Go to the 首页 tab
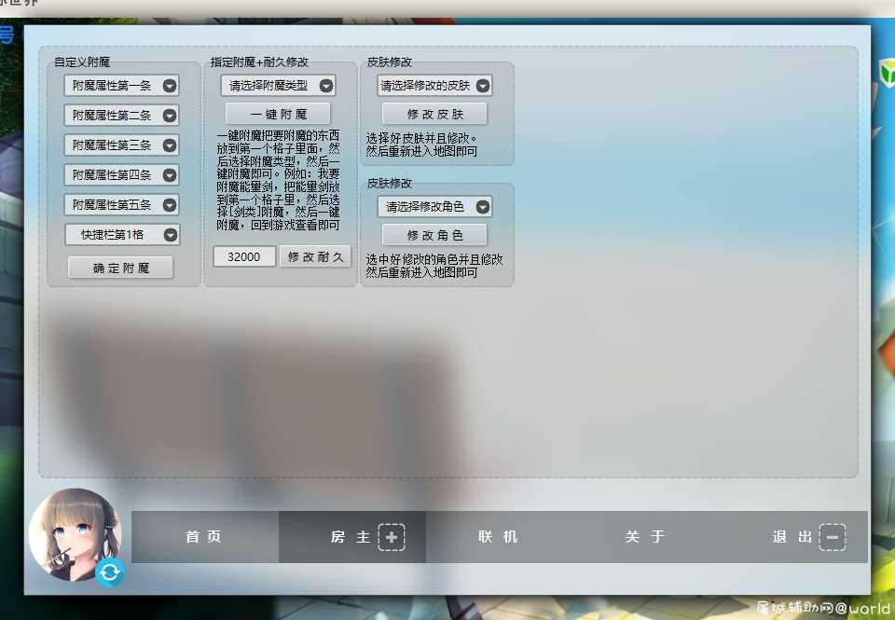Image resolution: width=895 pixels, height=620 pixels. [x=205, y=537]
